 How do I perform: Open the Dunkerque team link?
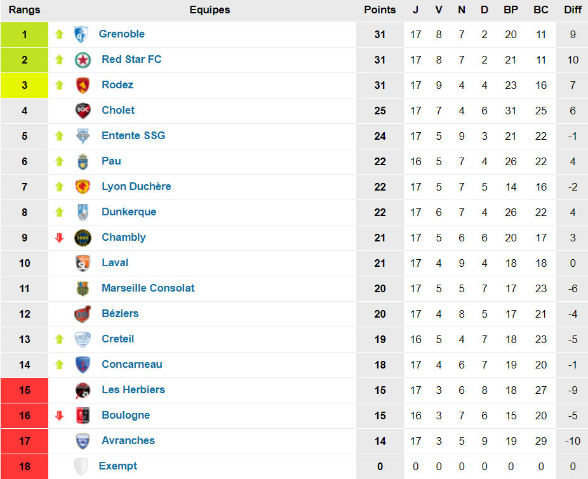[128, 212]
